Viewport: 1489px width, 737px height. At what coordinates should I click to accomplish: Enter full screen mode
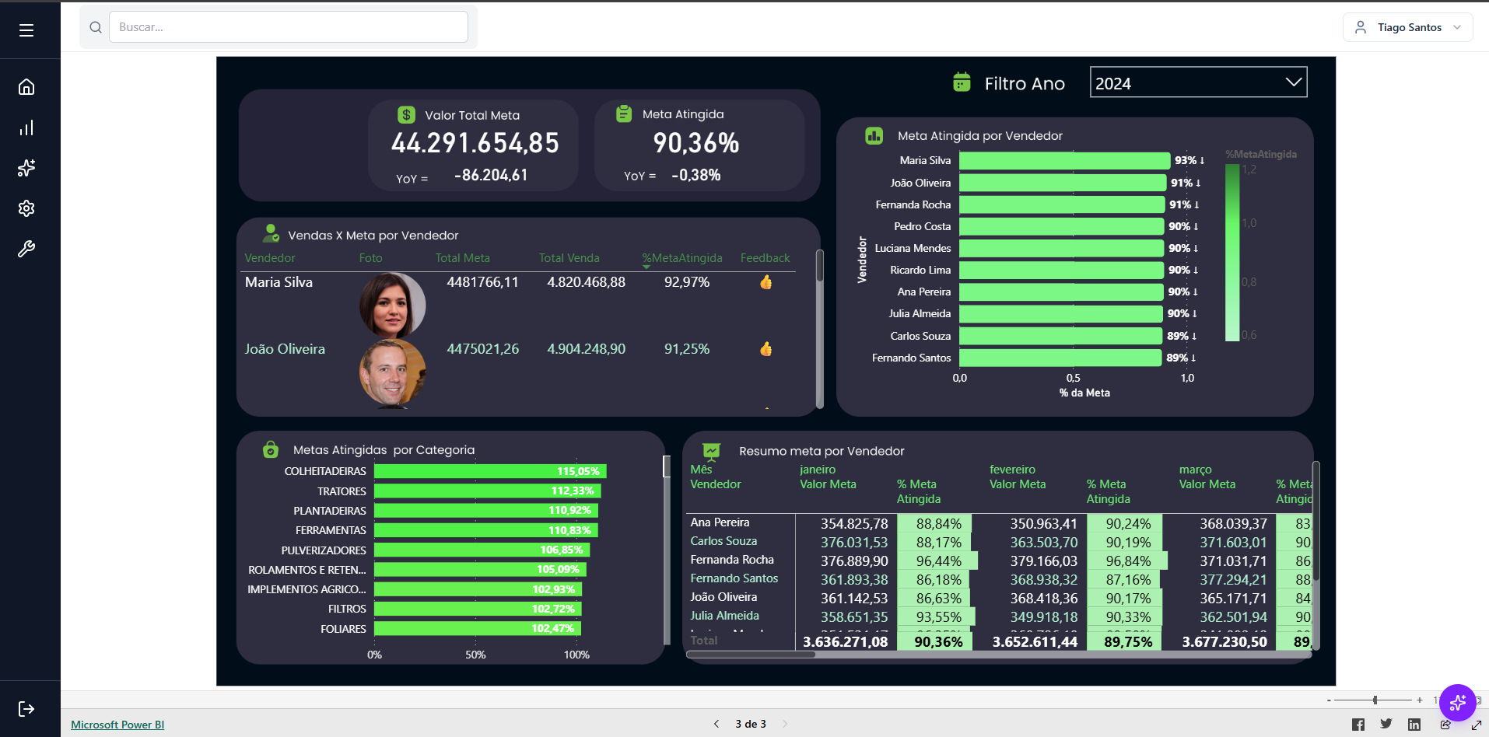[1476, 725]
